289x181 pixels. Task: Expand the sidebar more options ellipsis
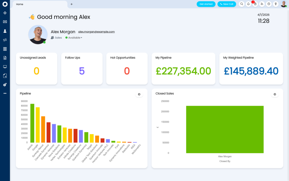point(5,93)
